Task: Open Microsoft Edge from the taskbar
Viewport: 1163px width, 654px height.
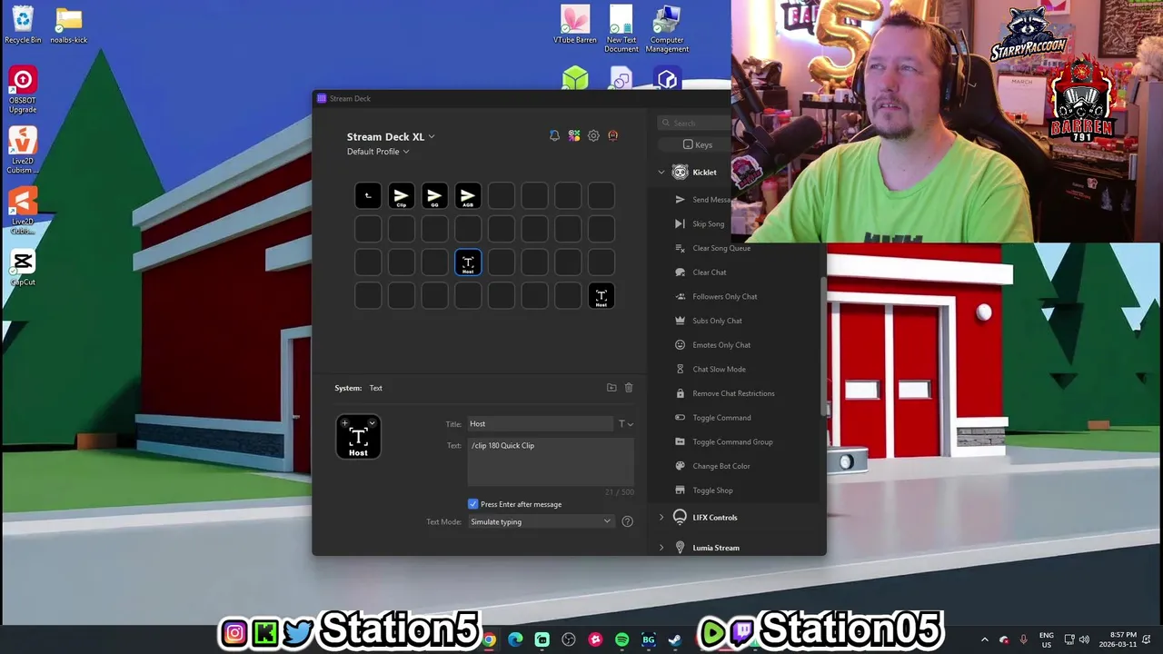Action: [516, 639]
